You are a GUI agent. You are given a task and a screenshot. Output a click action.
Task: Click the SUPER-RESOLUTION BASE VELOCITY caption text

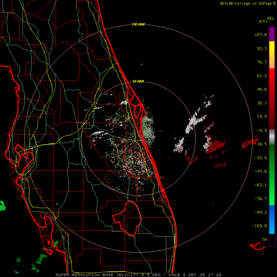pos(97,275)
